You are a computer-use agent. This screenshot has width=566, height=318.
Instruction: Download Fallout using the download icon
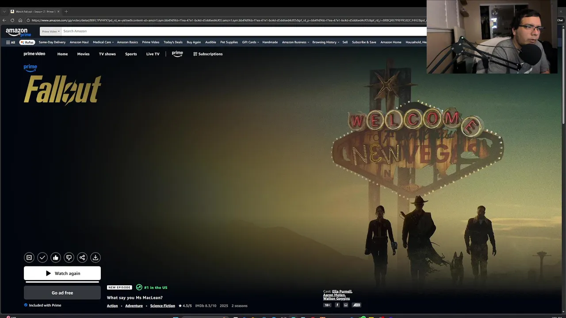(x=96, y=257)
